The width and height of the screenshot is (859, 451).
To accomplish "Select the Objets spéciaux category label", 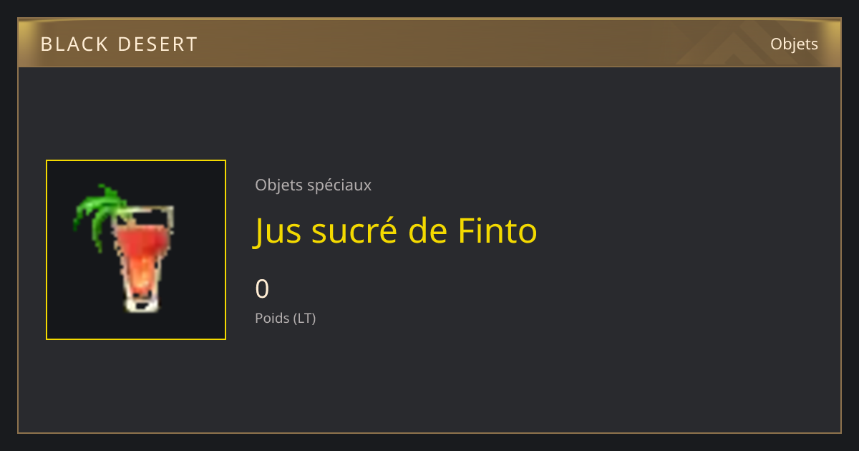I will (313, 185).
